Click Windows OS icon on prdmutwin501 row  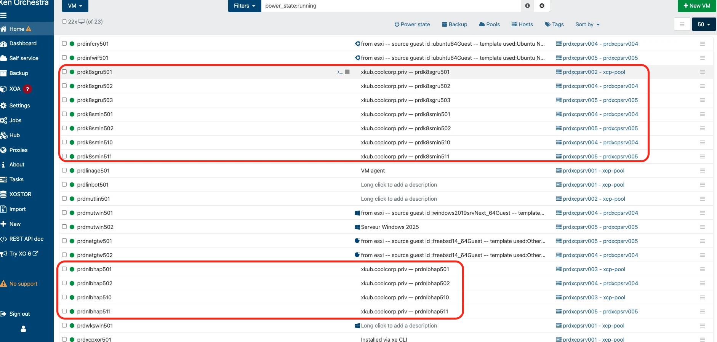coord(357,213)
